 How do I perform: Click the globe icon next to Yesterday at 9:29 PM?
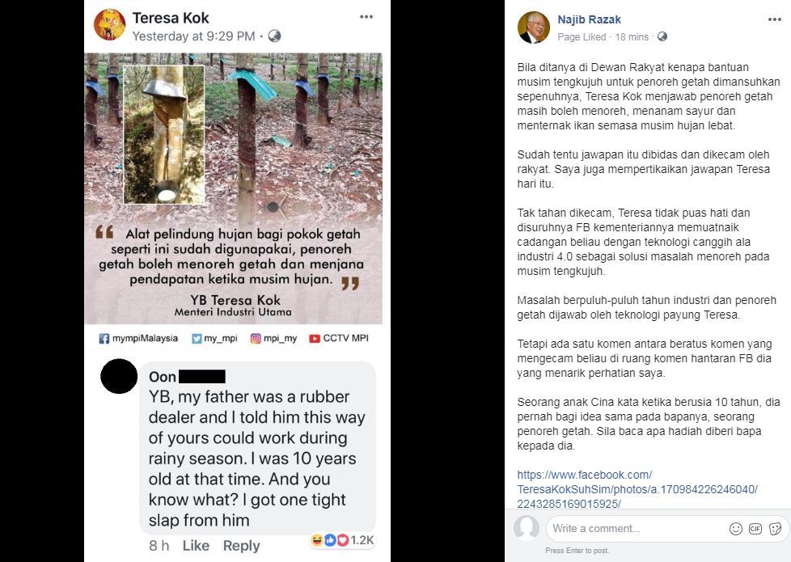point(274,36)
